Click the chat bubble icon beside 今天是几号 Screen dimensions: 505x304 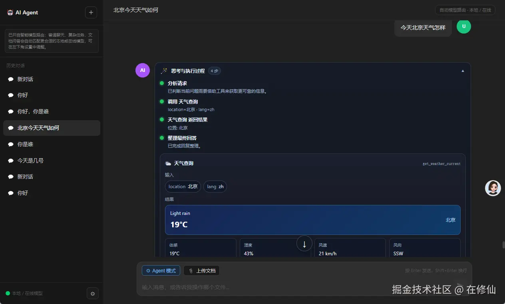(11, 161)
